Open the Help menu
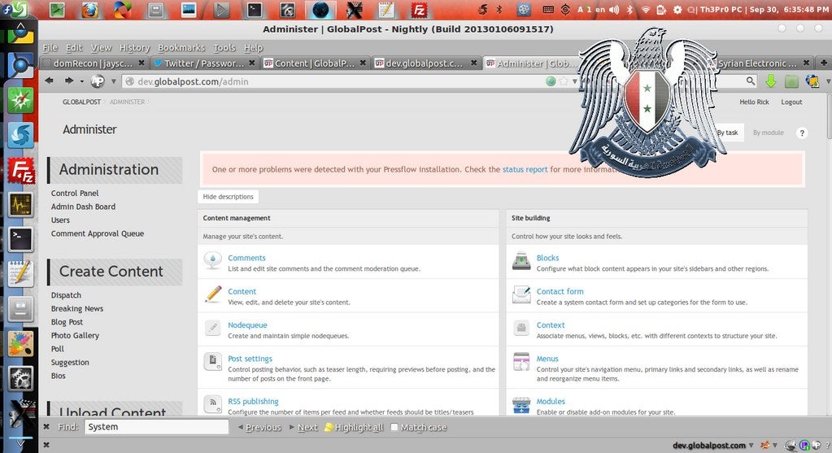 click(253, 47)
